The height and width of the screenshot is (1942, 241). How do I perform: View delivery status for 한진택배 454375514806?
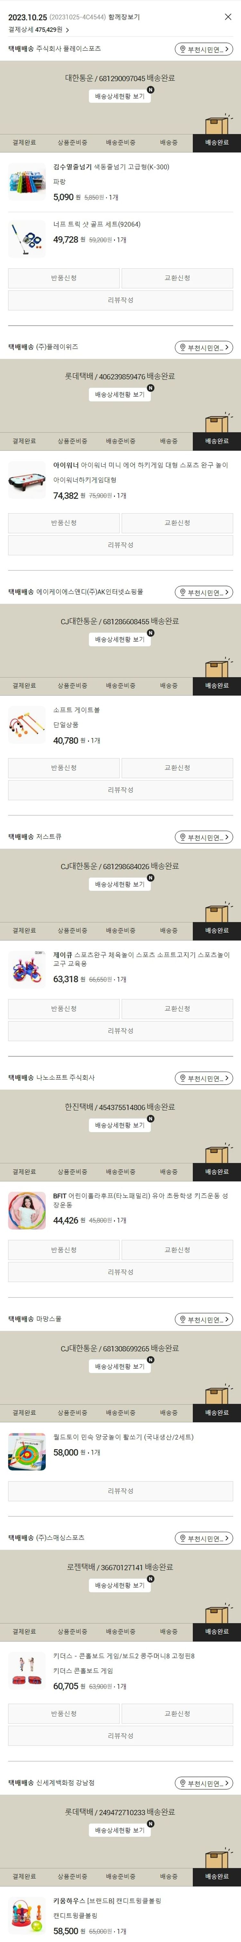pyautogui.click(x=120, y=1125)
